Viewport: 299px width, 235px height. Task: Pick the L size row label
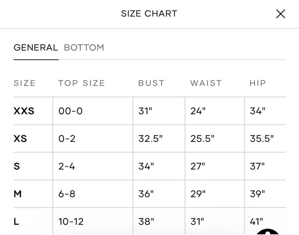click(x=16, y=222)
